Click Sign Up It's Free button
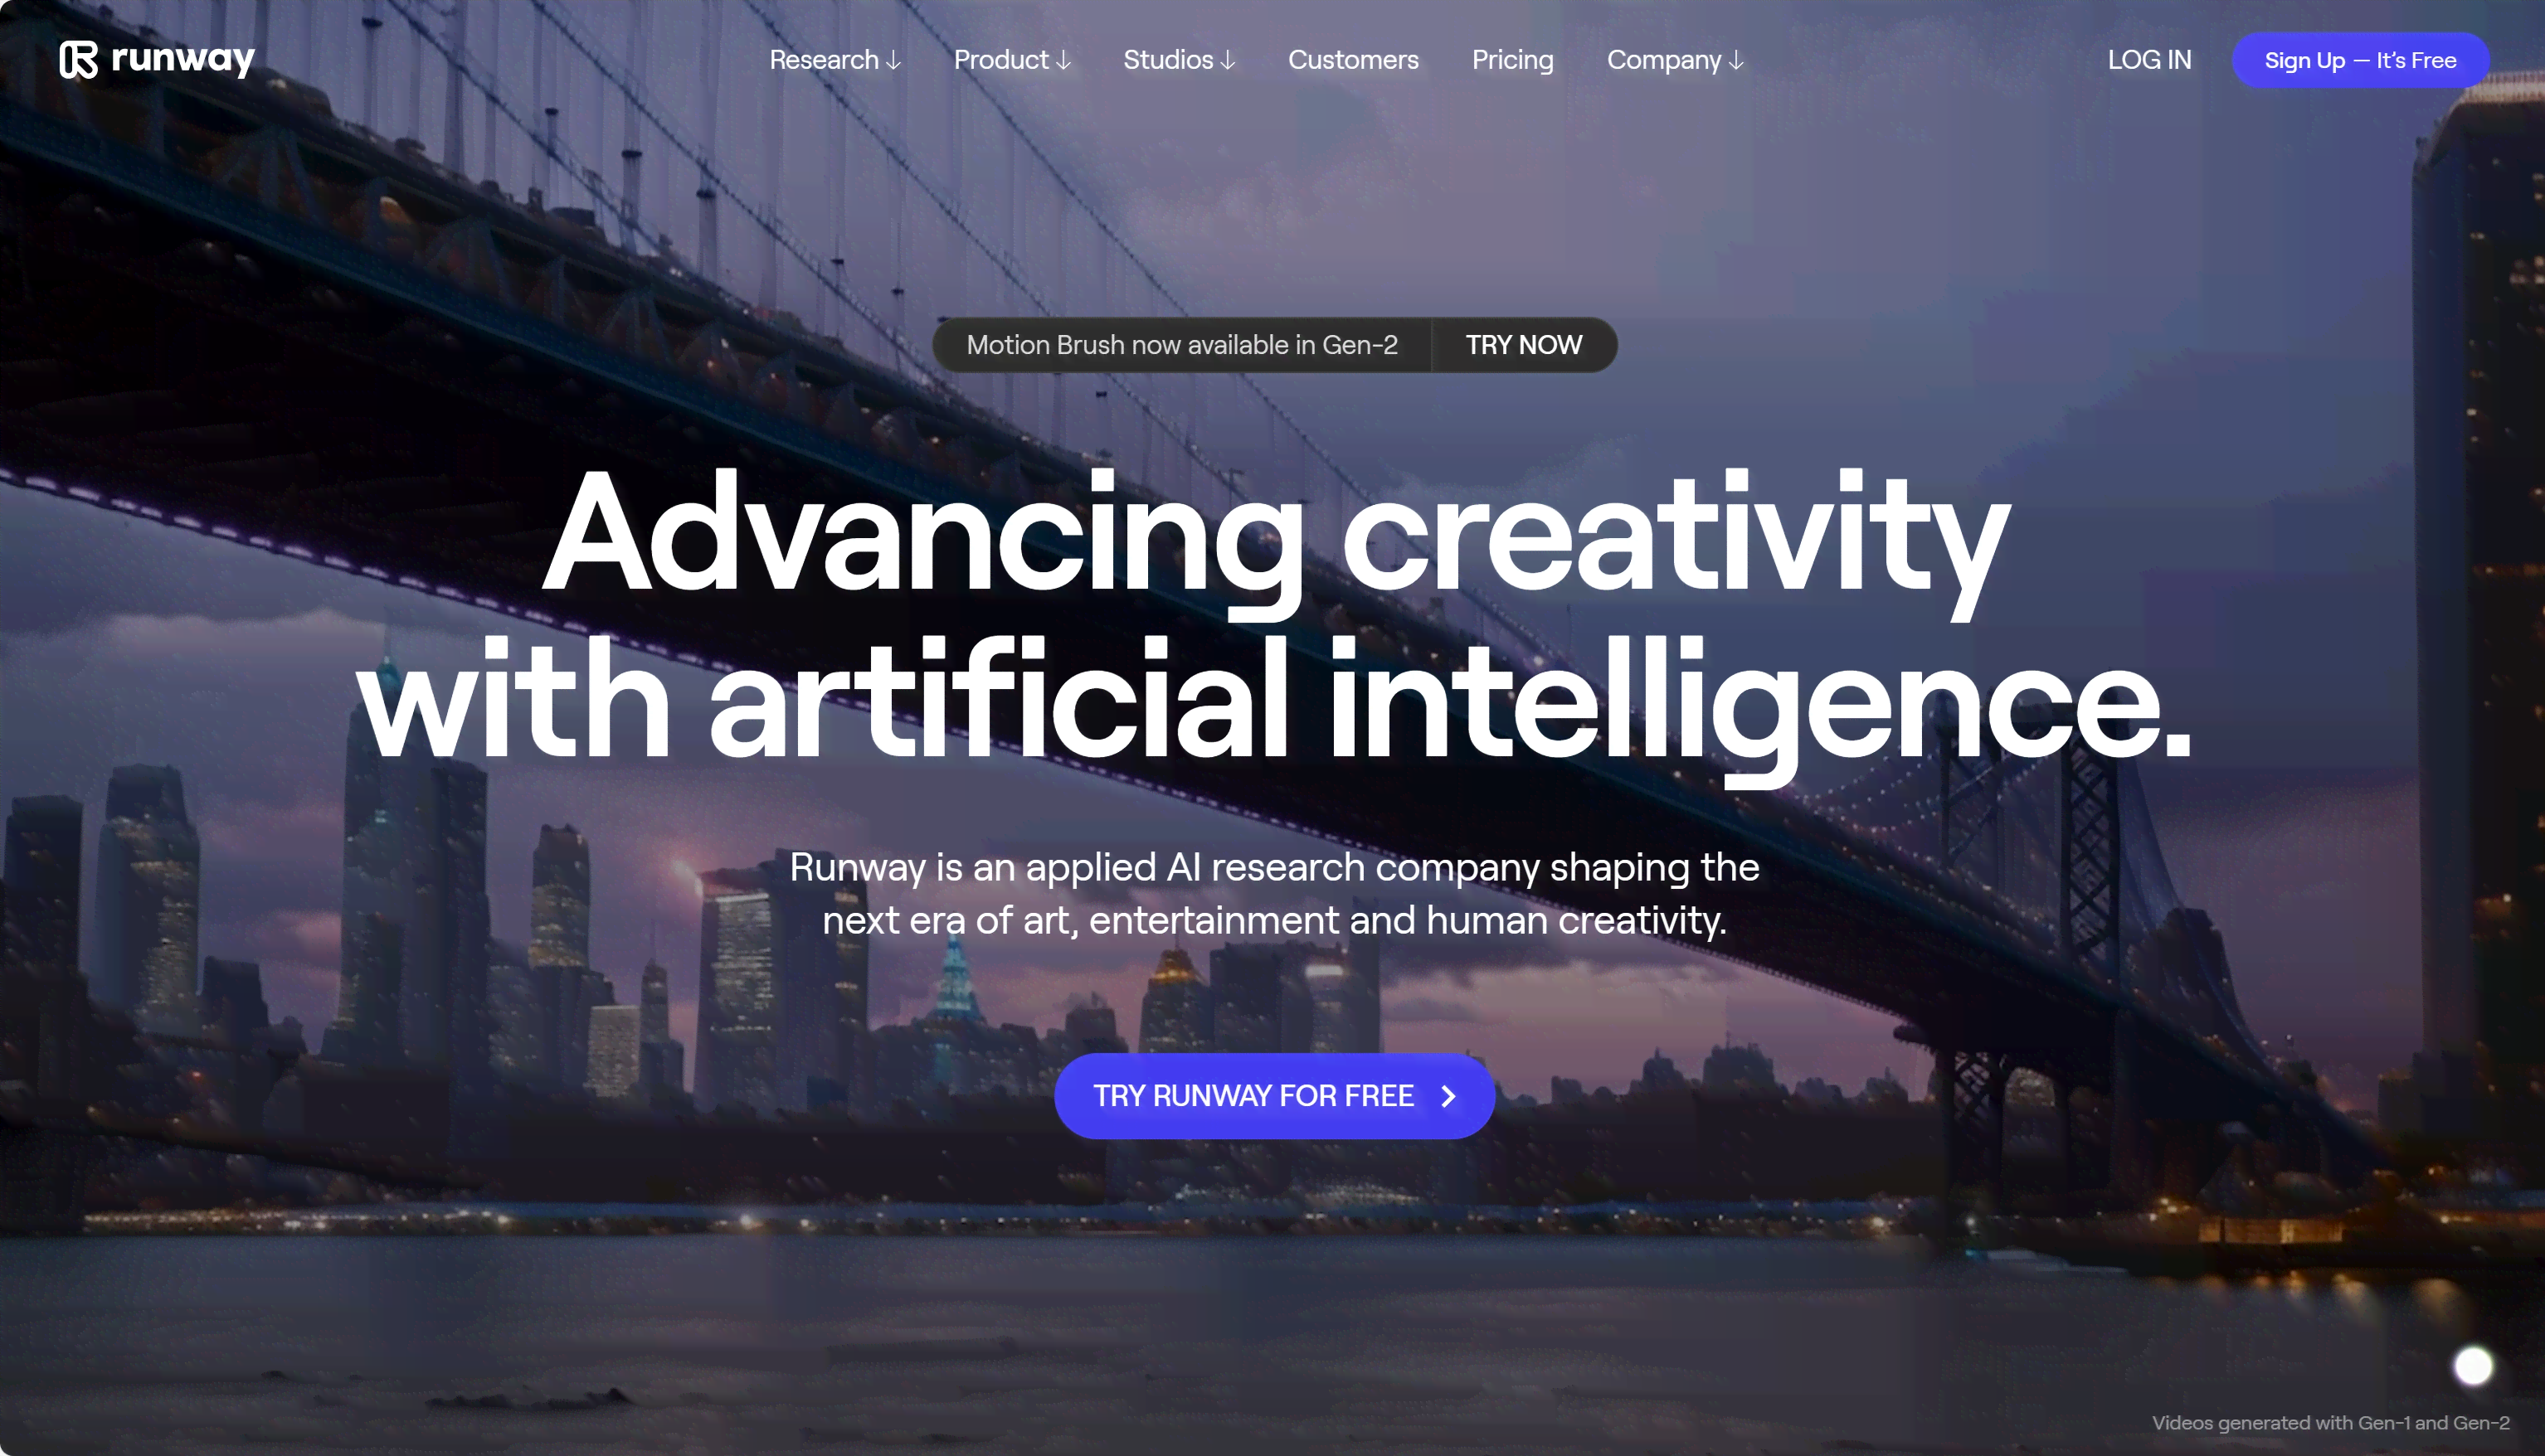2545x1456 pixels. (2360, 60)
